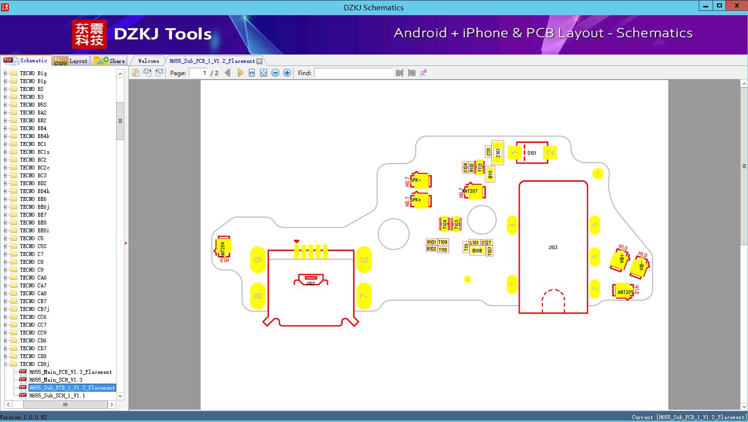Viewport: 748px width, 422px height.
Task: Select the TECNO CD6 tree item
Action: coord(33,340)
